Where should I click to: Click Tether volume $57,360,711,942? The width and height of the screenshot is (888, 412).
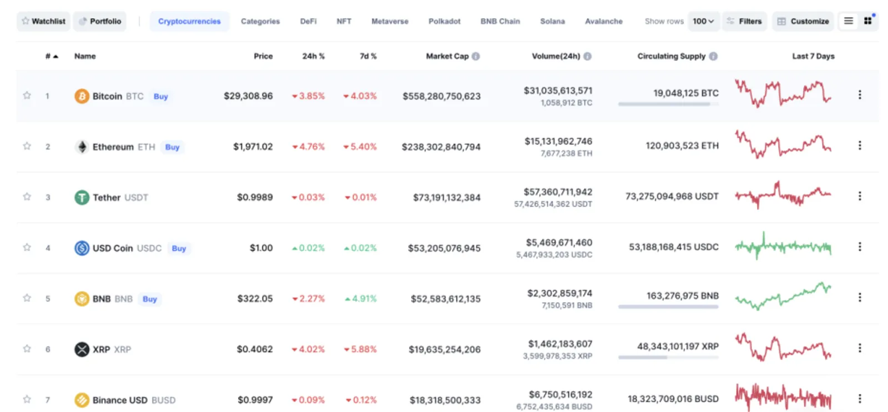(x=558, y=192)
